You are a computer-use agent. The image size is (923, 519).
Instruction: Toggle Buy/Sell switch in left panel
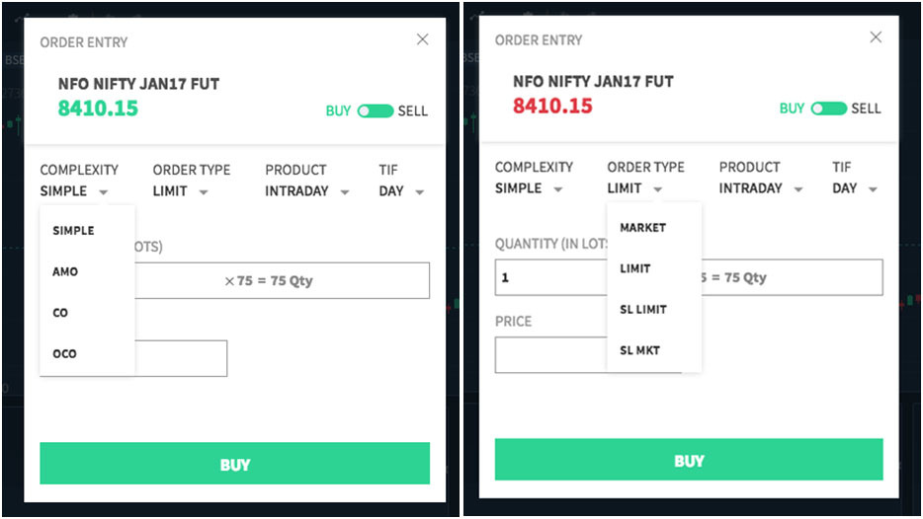click(376, 111)
